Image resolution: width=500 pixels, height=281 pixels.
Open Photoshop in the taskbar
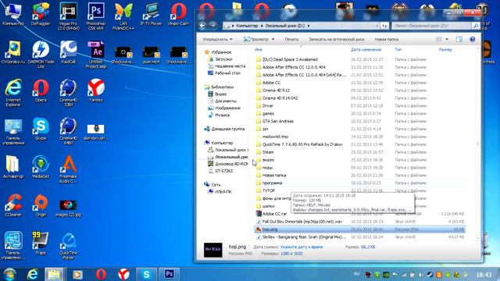169,274
